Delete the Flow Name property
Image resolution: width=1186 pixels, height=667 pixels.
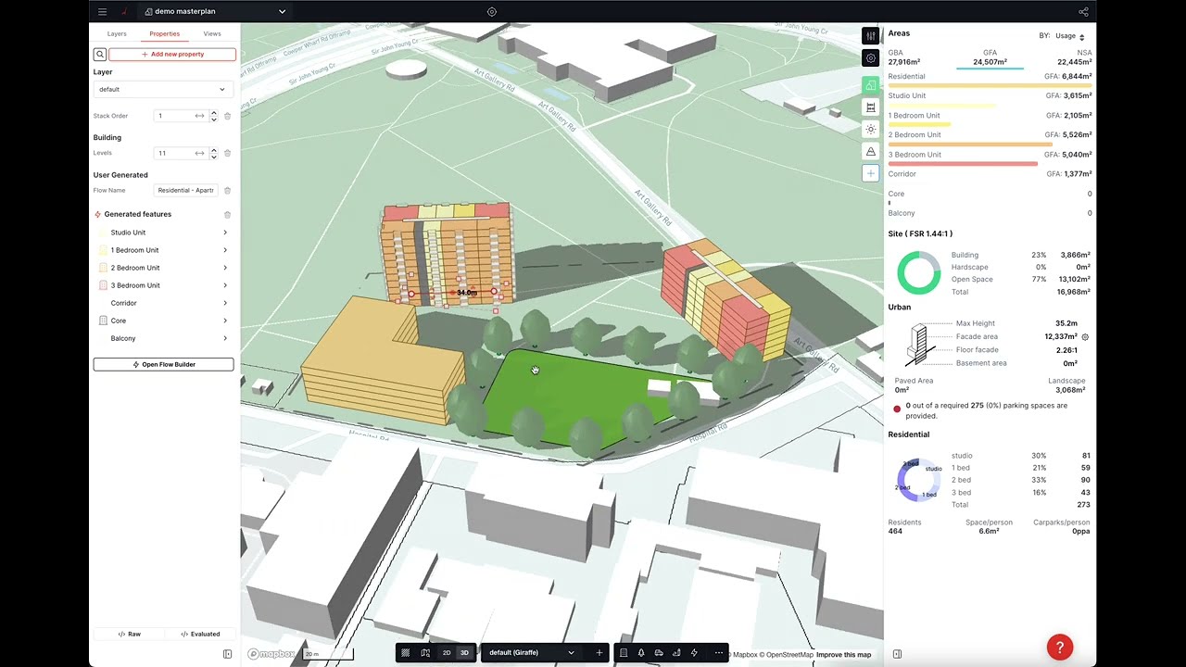227,190
